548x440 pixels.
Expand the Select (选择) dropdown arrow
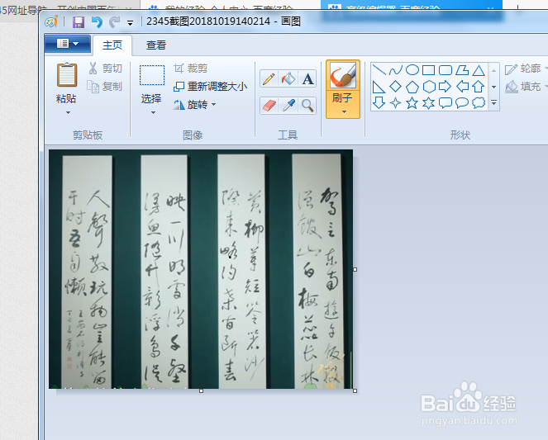tap(153, 113)
